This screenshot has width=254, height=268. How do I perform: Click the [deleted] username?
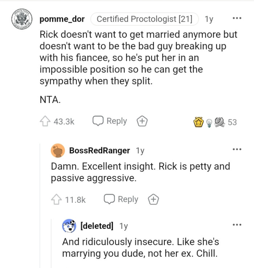click(x=96, y=226)
